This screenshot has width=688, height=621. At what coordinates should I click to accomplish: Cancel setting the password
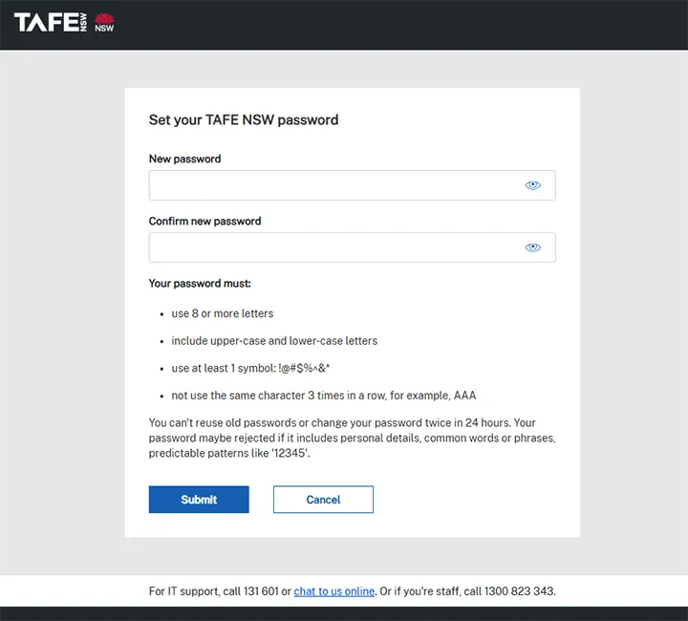pyautogui.click(x=323, y=500)
